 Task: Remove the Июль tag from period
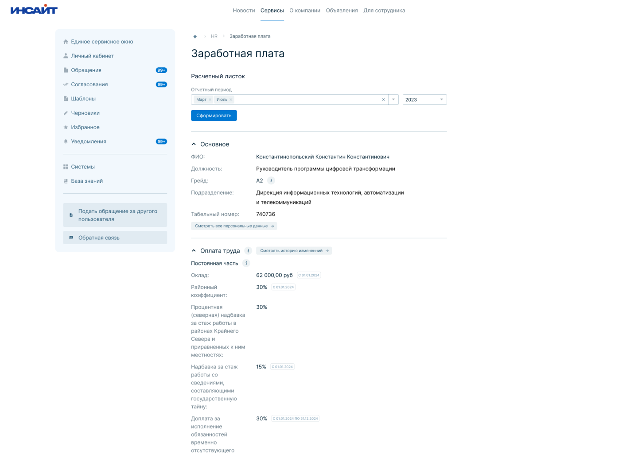point(231,100)
